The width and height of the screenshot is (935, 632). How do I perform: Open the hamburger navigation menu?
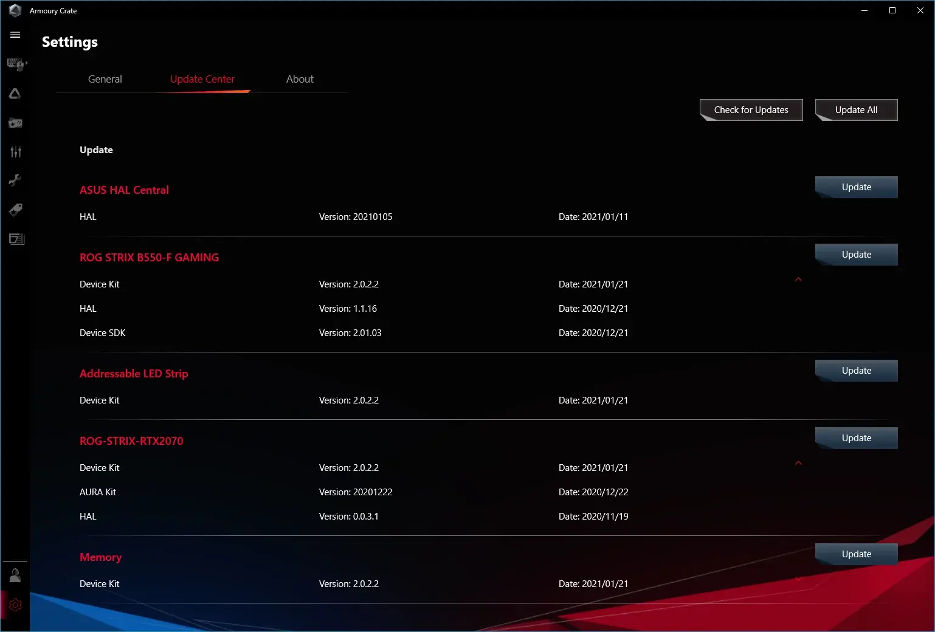click(15, 35)
